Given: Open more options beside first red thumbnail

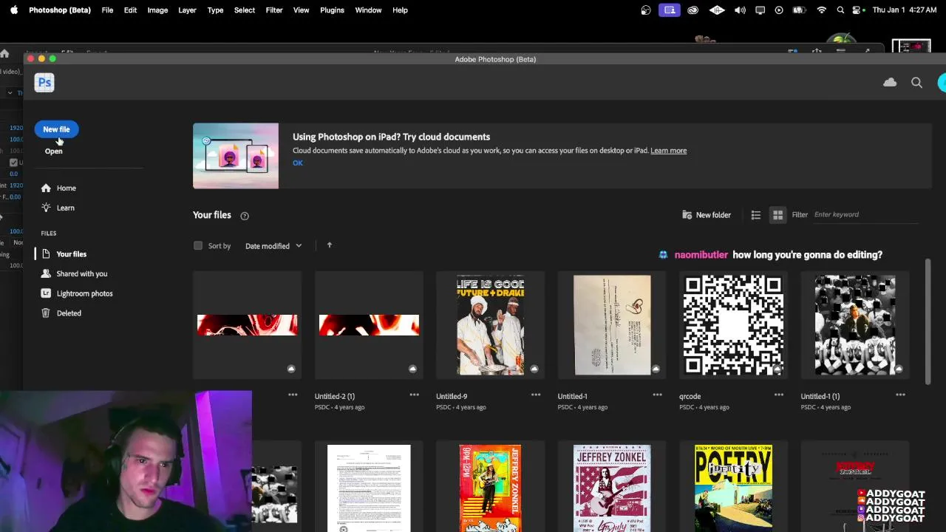Looking at the screenshot, I should pyautogui.click(x=293, y=395).
